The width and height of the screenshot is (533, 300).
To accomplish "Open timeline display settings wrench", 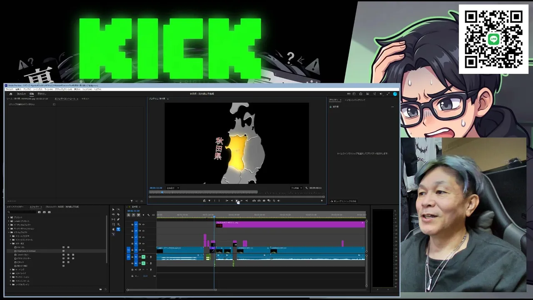I will click(148, 215).
